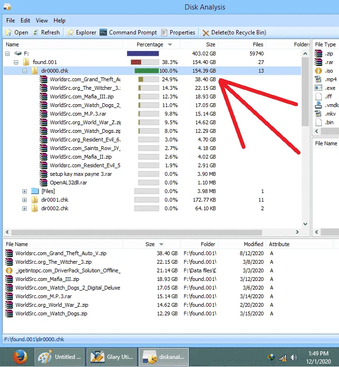This screenshot has height=367, width=339.
Task: Click the File Type column header
Action: pos(326,44)
